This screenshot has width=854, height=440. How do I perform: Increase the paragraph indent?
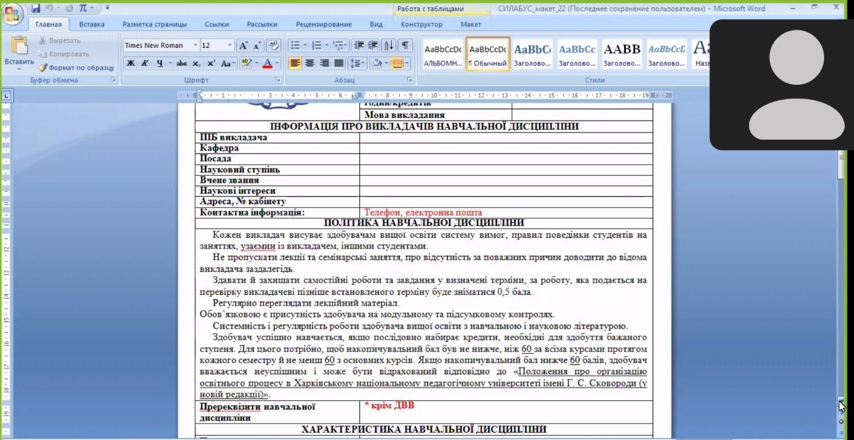click(x=374, y=45)
